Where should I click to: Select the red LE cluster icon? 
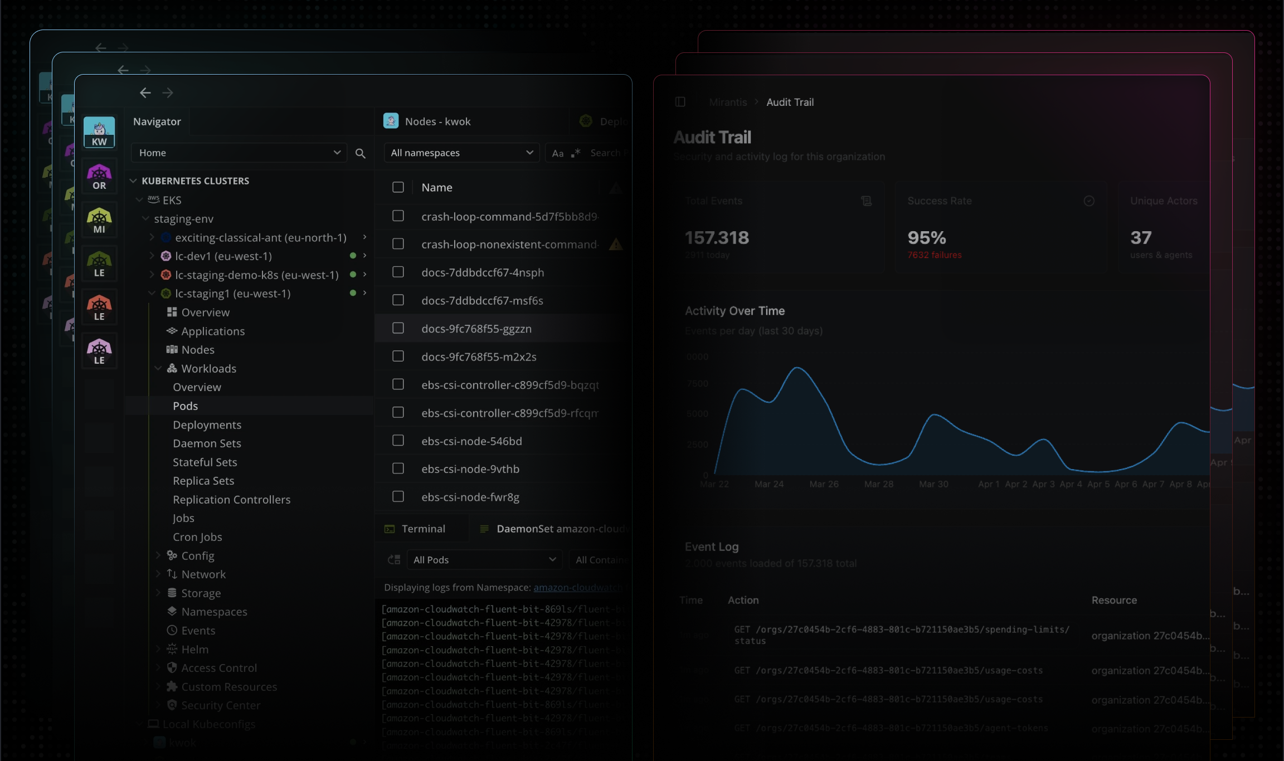click(99, 307)
